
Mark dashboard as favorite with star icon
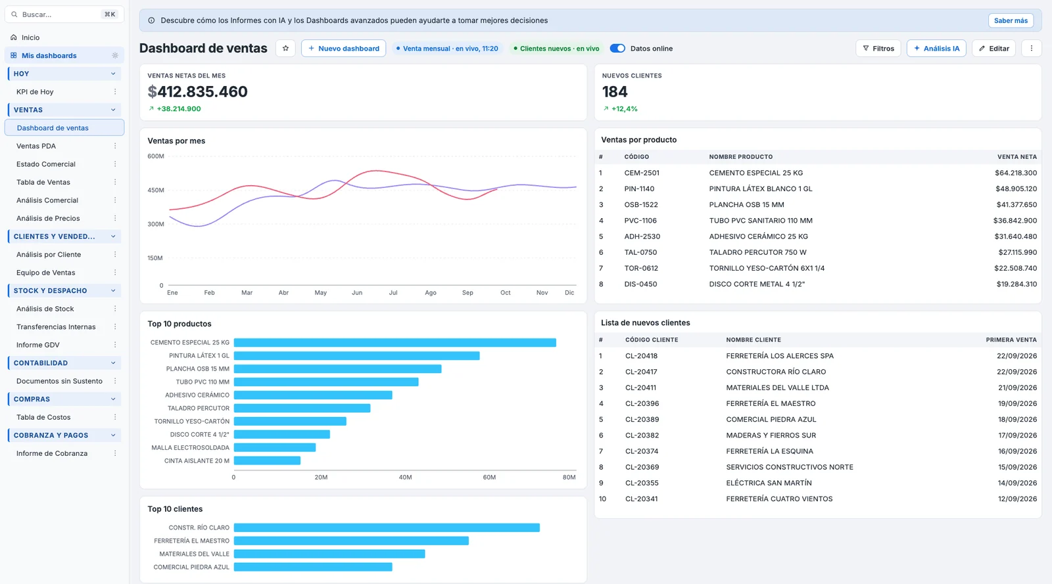coord(285,48)
